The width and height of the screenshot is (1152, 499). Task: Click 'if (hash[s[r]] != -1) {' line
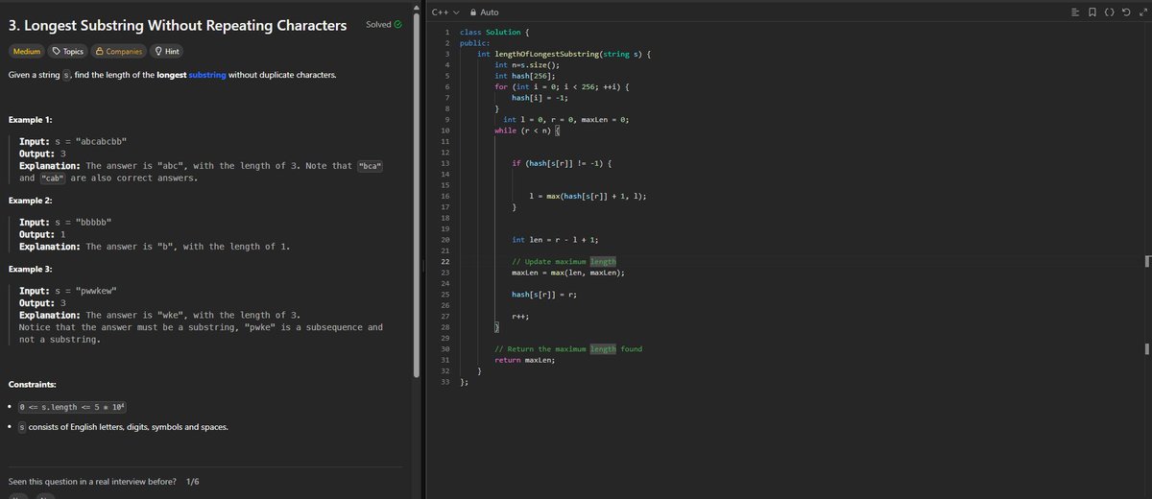562,163
